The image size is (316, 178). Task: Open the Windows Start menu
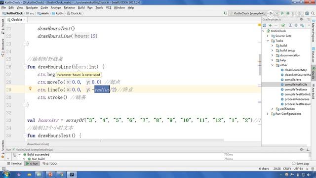6,175
